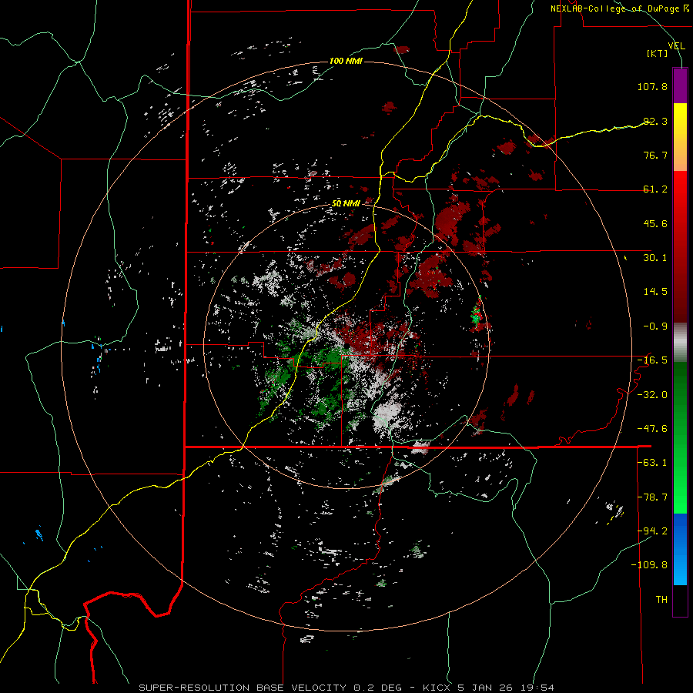Click the Super-Resolution Base Velocity caption
The height and width of the screenshot is (693, 693).
346,688
